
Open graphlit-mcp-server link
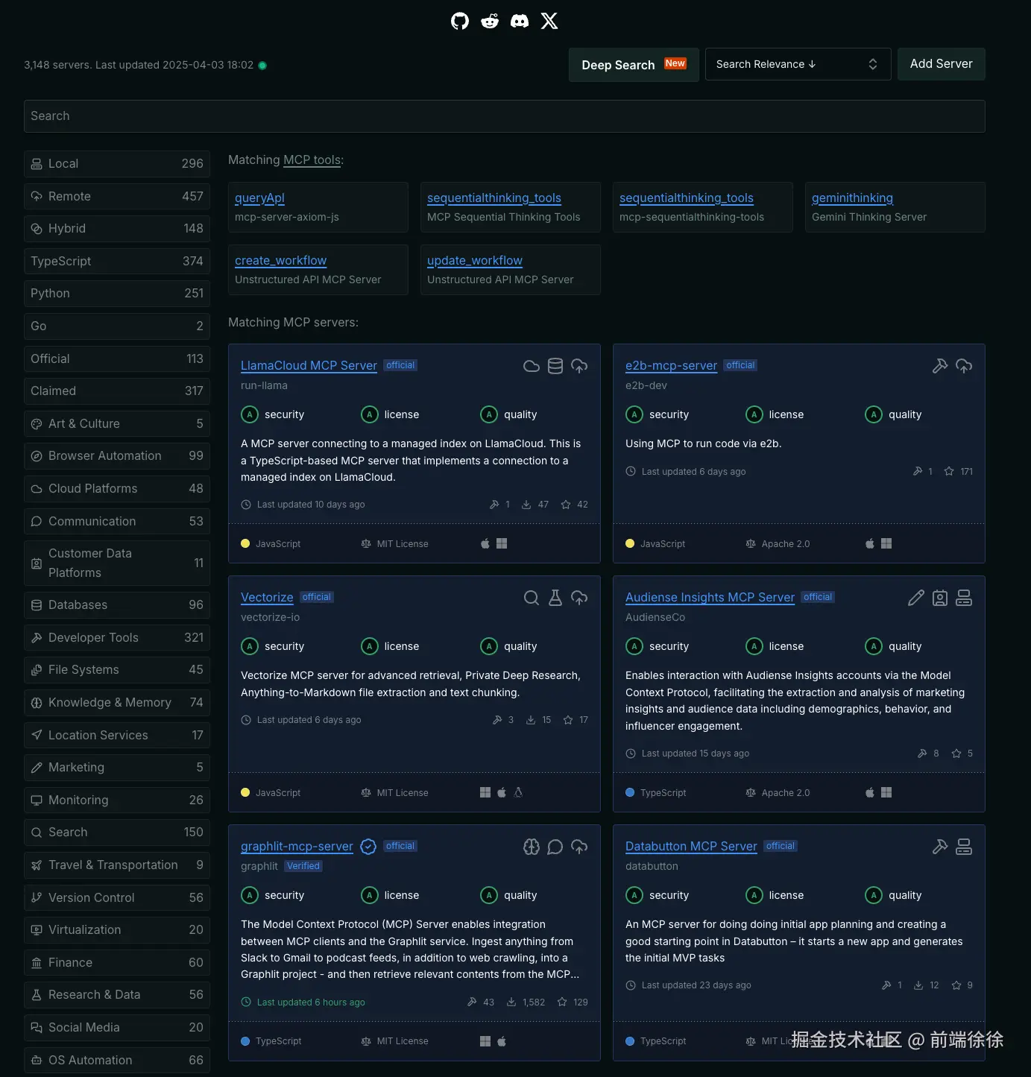pyautogui.click(x=297, y=847)
